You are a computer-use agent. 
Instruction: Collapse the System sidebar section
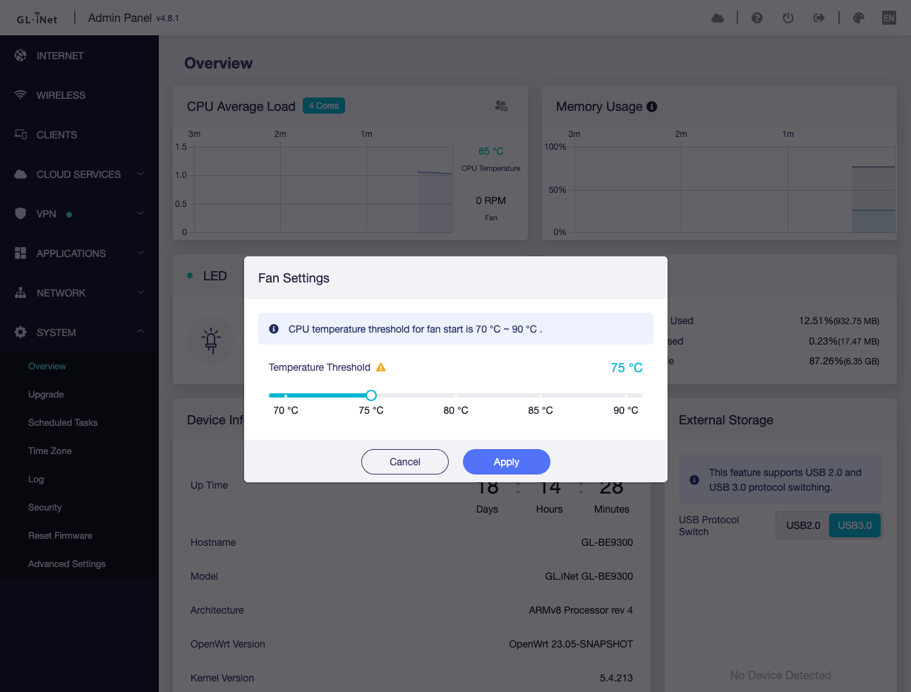[x=78, y=333]
